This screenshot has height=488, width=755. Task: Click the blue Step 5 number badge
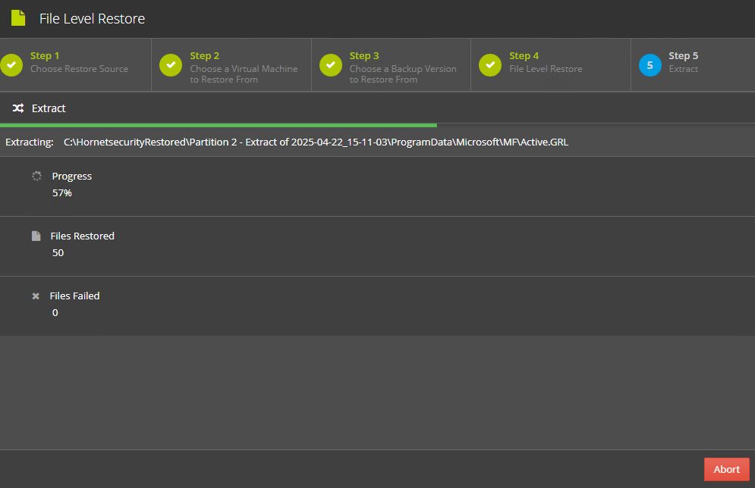coord(650,65)
